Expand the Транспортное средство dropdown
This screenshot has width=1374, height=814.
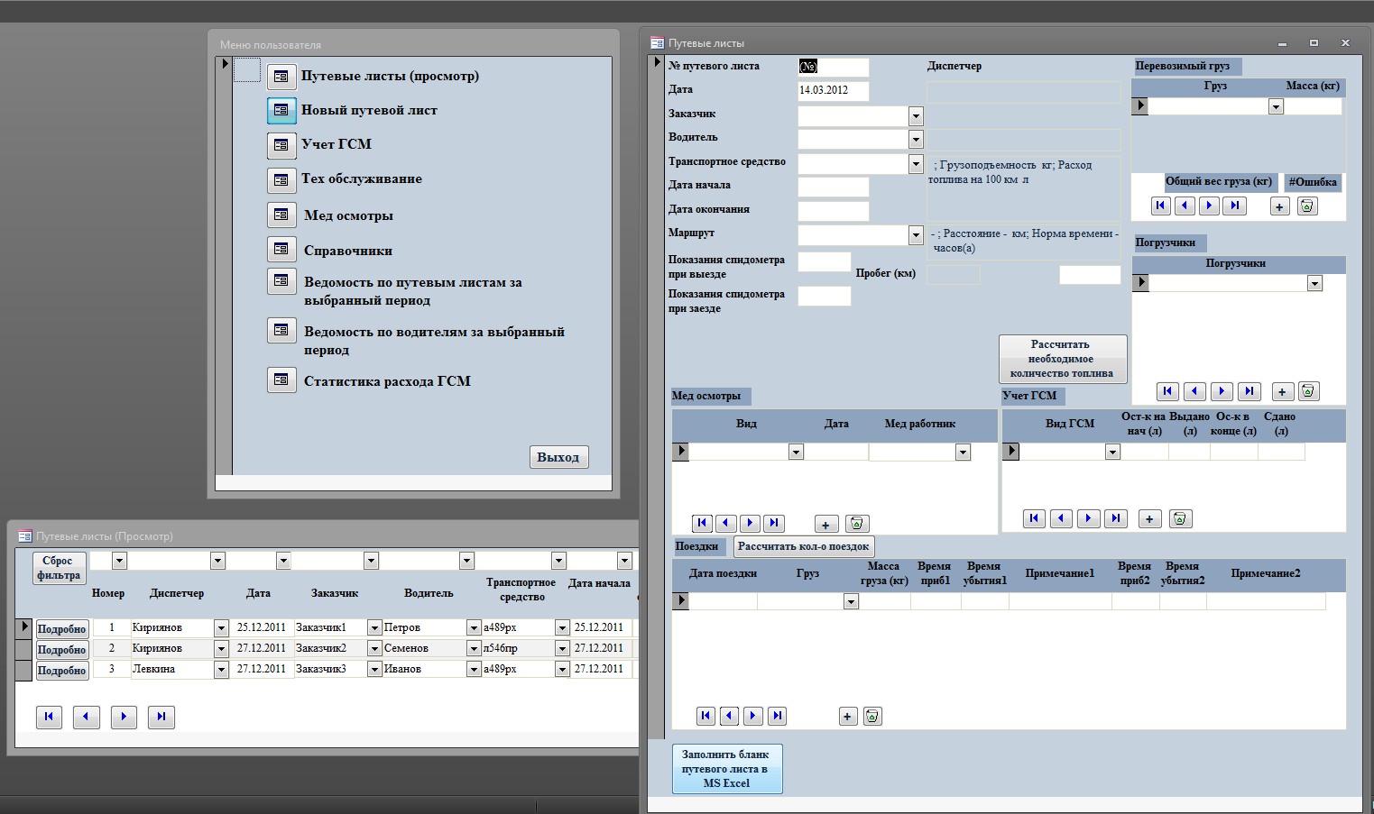917,164
